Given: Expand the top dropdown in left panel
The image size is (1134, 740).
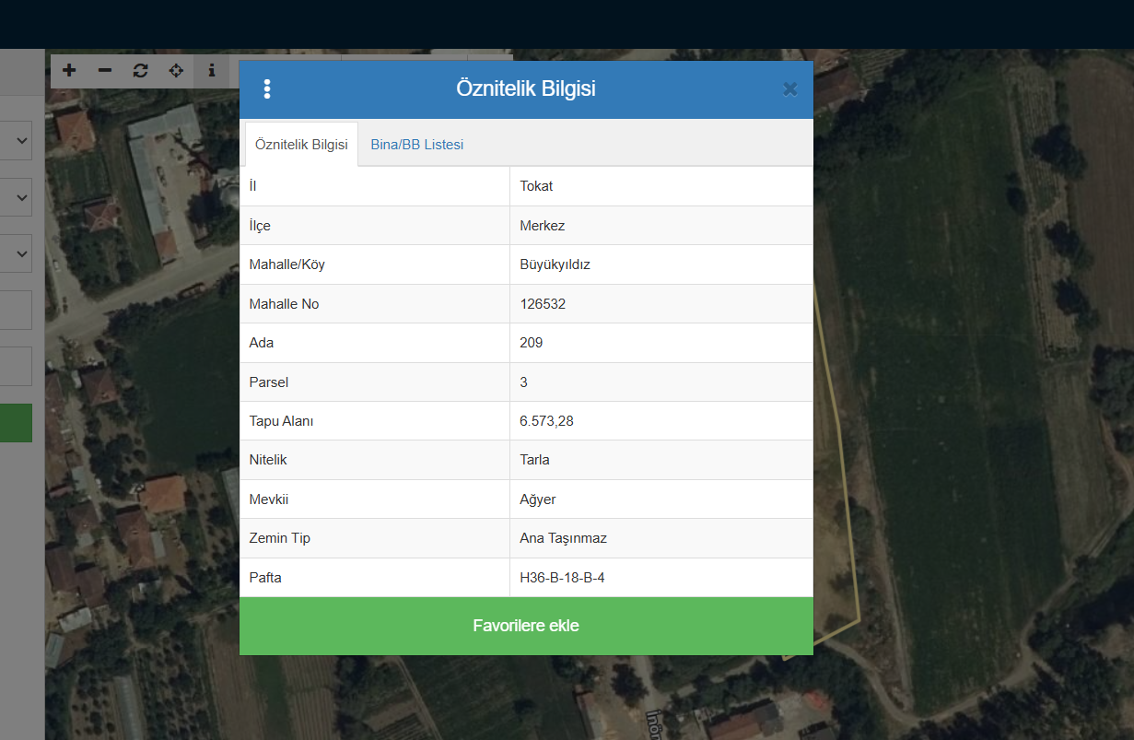Looking at the screenshot, I should pos(17,142).
